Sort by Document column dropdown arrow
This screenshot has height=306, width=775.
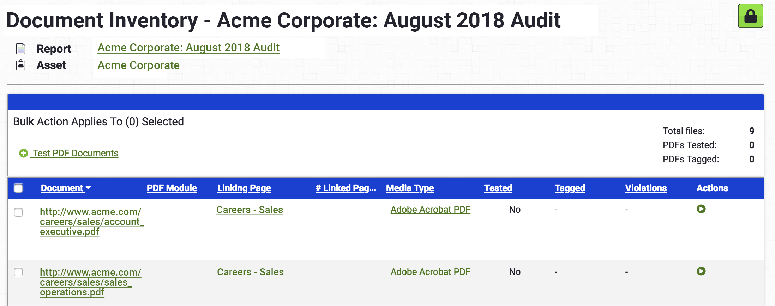88,188
